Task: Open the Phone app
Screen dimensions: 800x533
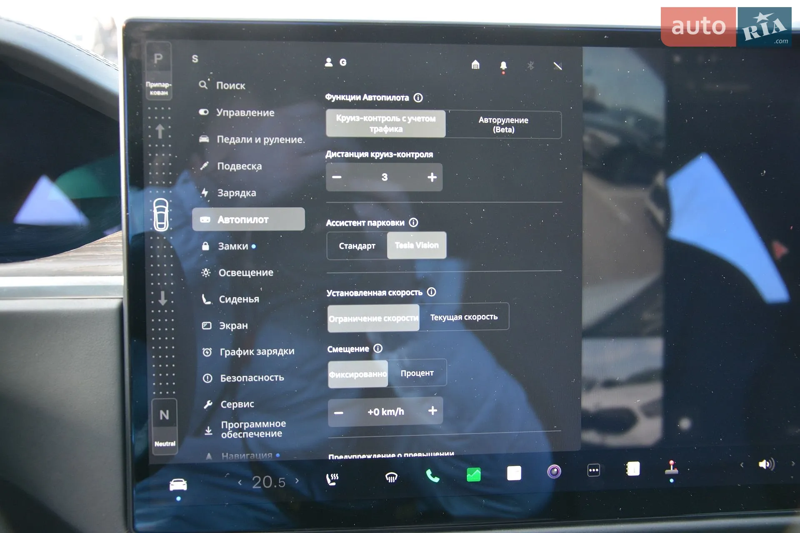Action: click(x=432, y=476)
